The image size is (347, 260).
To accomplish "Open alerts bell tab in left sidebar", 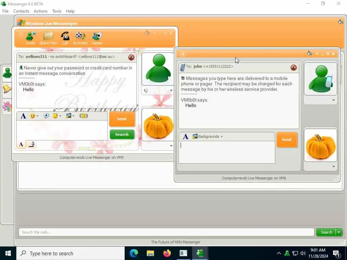I will pos(7,89).
